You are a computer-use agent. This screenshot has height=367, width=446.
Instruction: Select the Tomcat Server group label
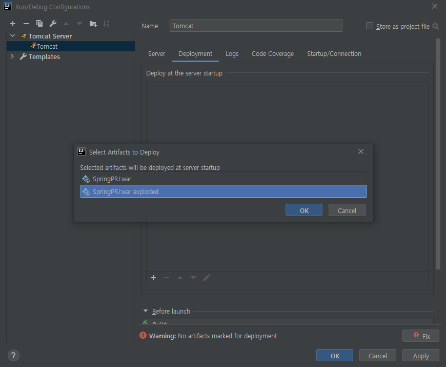[x=50, y=36]
